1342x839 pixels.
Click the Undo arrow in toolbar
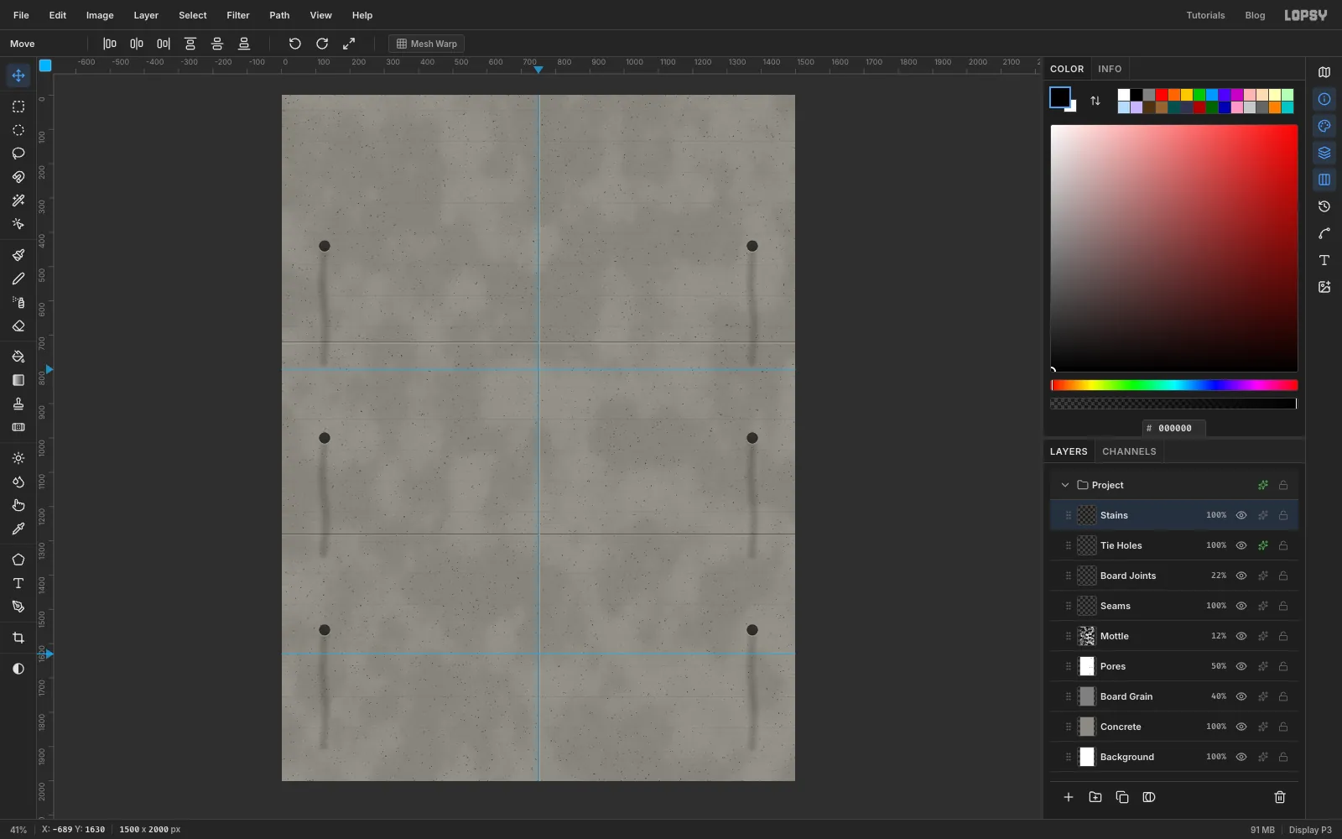[295, 44]
